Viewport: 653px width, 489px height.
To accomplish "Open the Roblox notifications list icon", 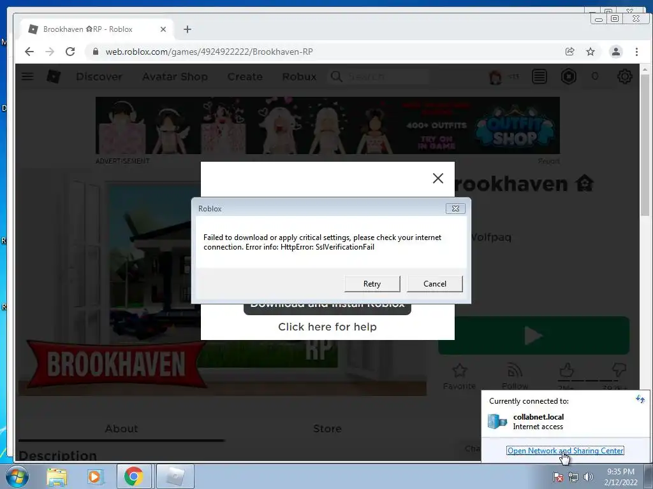I will pos(539,76).
